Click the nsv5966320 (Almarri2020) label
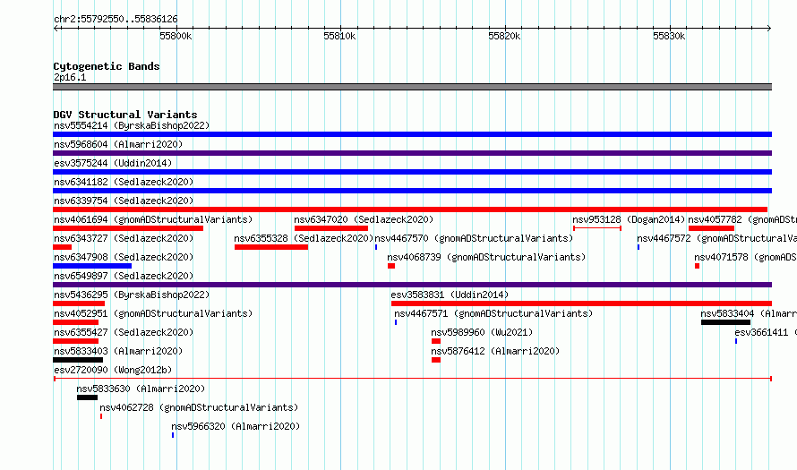The height and width of the screenshot is (470, 797). (x=236, y=426)
